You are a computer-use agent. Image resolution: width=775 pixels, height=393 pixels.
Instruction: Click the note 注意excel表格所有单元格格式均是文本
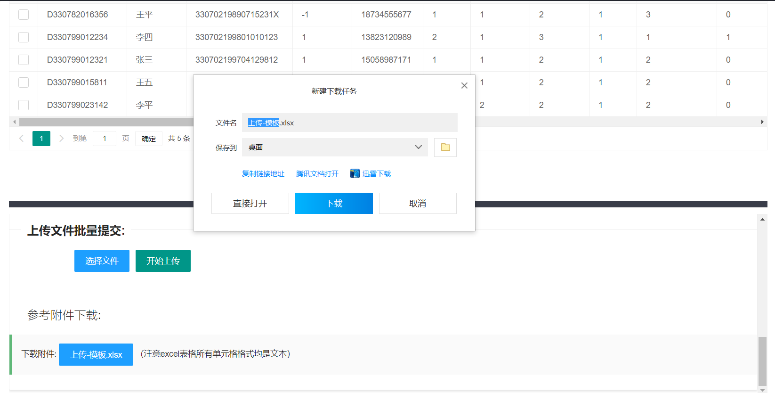(x=215, y=354)
